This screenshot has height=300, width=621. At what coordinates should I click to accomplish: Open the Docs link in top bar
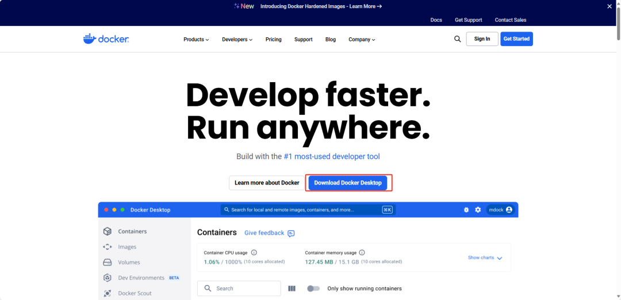pyautogui.click(x=436, y=20)
